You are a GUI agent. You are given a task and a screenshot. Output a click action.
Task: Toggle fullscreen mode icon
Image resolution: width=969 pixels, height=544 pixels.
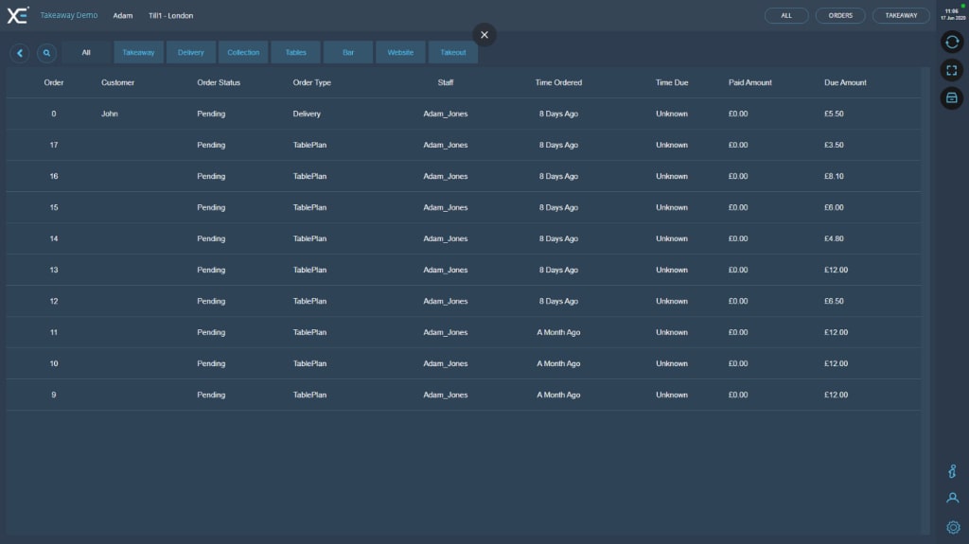(952, 70)
